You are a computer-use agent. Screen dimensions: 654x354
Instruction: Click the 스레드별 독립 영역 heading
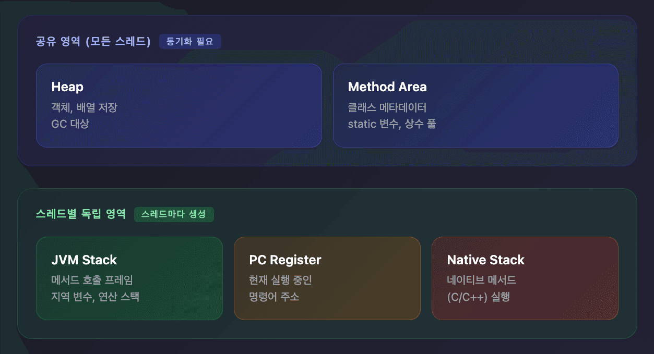(81, 214)
